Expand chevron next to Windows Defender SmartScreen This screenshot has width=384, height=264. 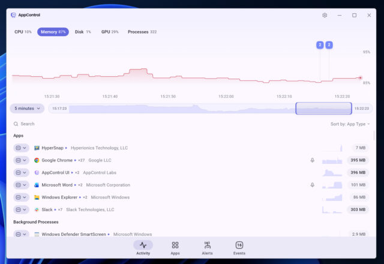[x=25, y=235]
